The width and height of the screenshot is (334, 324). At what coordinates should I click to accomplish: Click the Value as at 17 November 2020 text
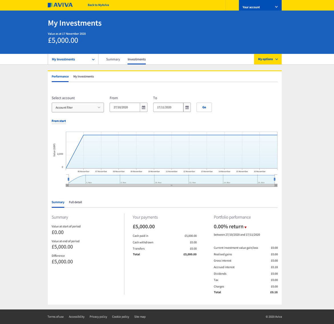pyautogui.click(x=67, y=34)
